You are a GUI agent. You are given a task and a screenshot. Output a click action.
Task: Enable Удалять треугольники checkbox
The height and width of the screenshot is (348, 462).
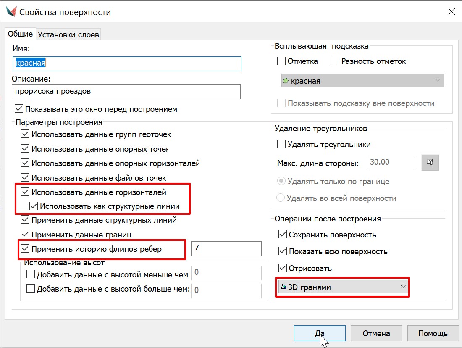pyautogui.click(x=281, y=145)
